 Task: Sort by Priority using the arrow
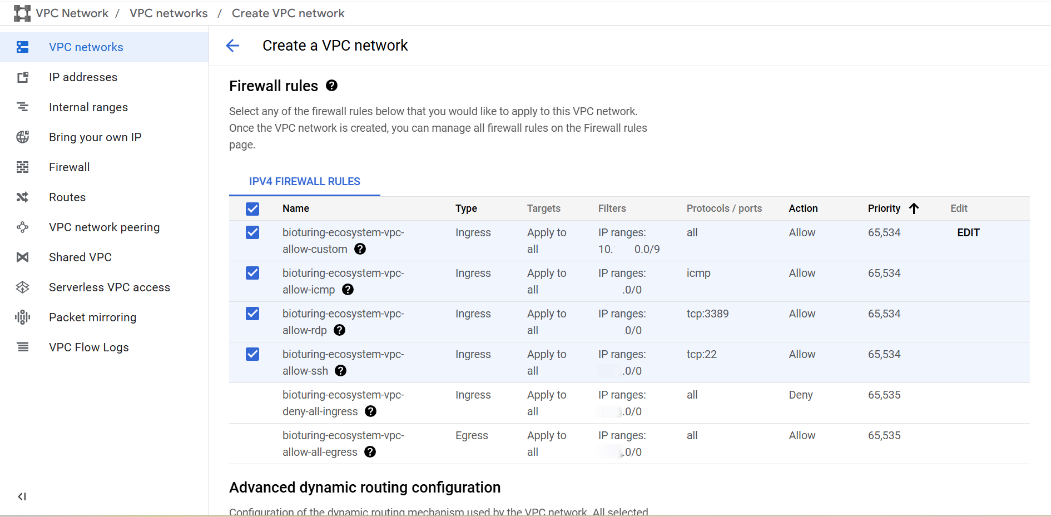[x=914, y=208]
